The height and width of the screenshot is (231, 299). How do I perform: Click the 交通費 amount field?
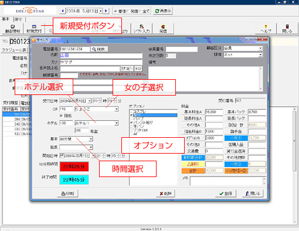pyautogui.click(x=214, y=151)
